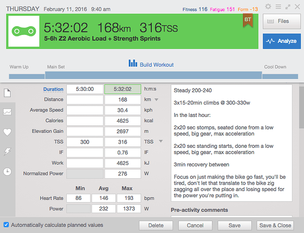Click the Duration label link
304x233 pixels.
pyautogui.click(x=53, y=89)
